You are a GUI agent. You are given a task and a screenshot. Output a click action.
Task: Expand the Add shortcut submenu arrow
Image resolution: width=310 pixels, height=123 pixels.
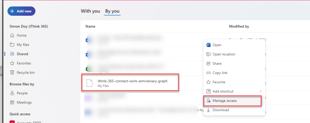[260, 91]
